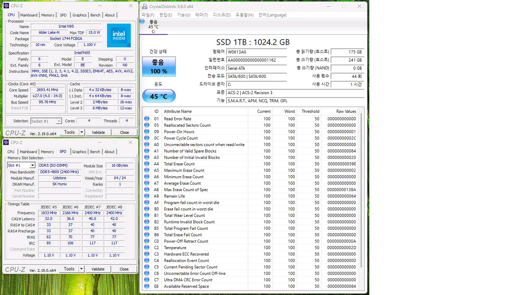Open the 언어(Language) menu

pyautogui.click(x=272, y=15)
